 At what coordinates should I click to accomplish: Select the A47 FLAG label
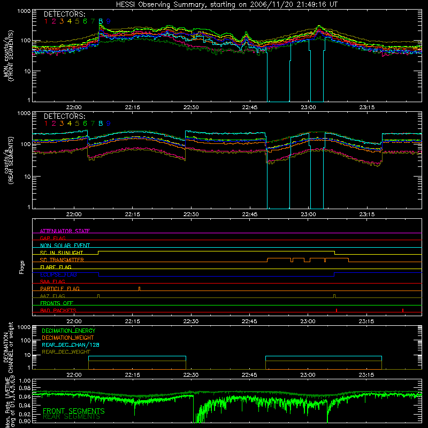(x=52, y=296)
